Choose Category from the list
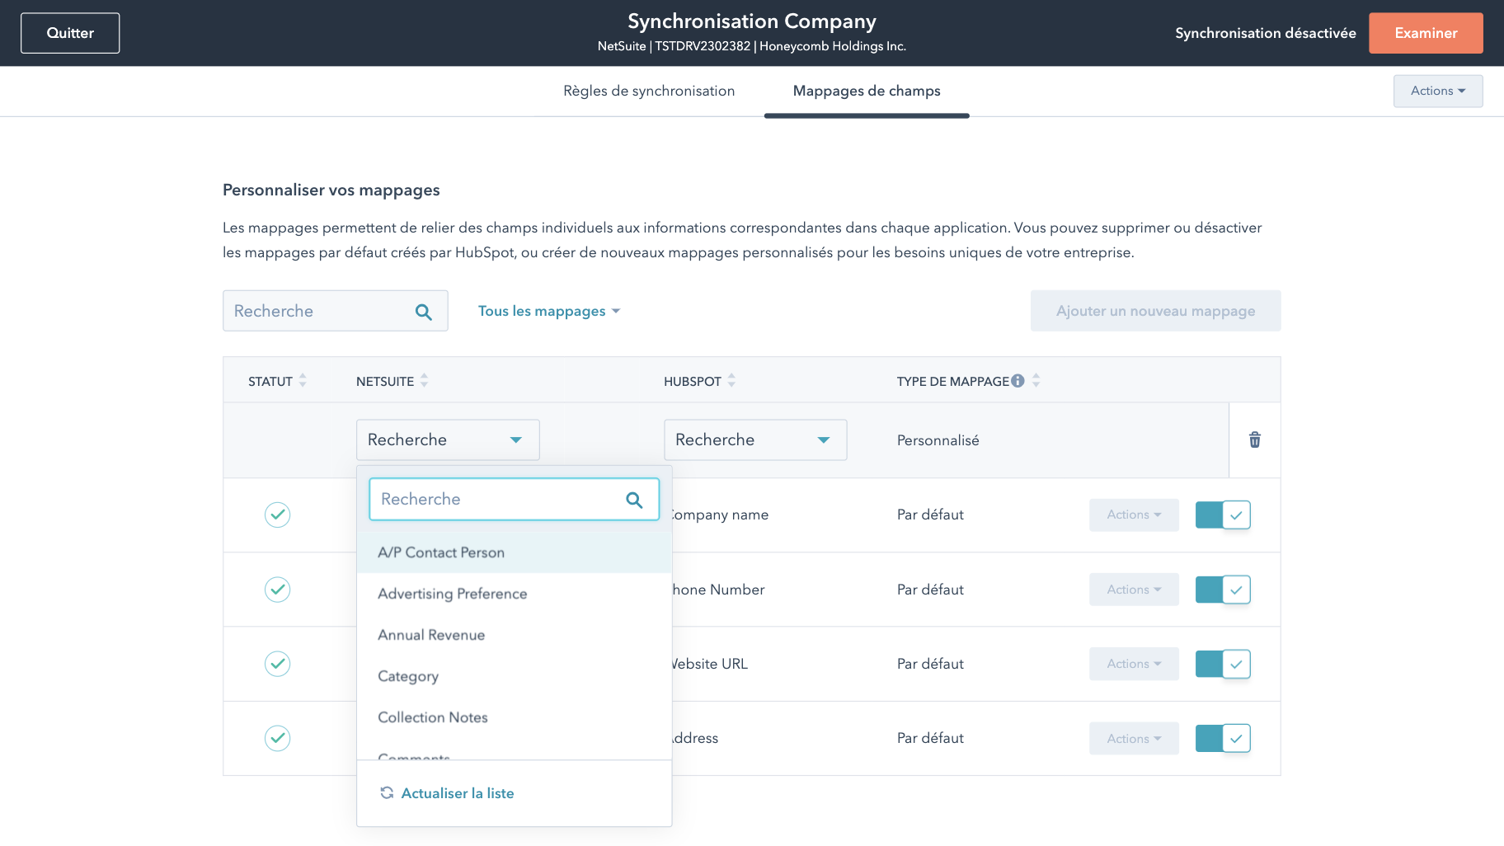Screen dimensions: 1504x846 515,676
